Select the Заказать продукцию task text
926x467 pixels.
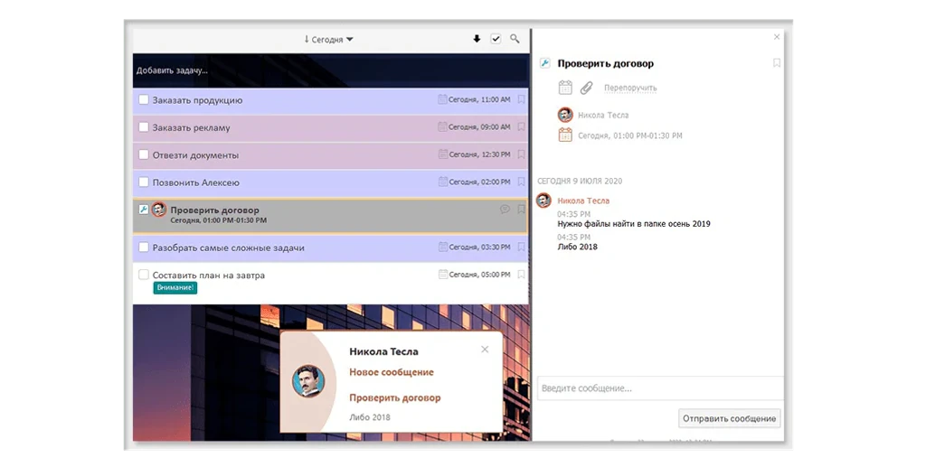click(197, 100)
